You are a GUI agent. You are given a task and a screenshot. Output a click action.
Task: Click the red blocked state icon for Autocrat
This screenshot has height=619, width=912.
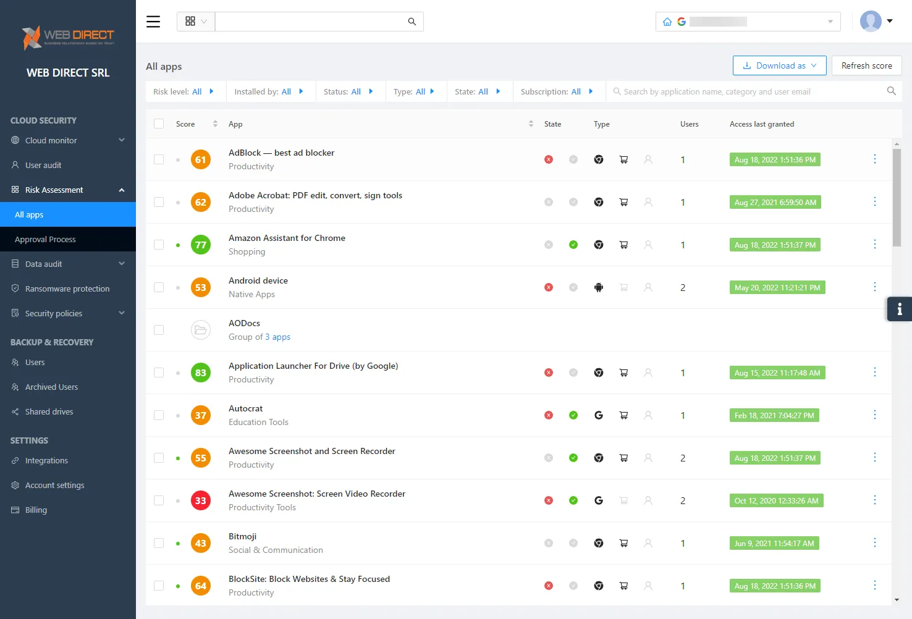pos(549,416)
